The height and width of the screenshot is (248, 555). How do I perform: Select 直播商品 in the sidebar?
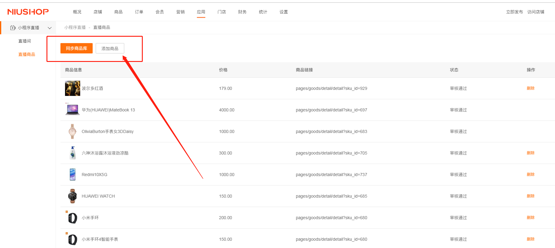pos(27,54)
